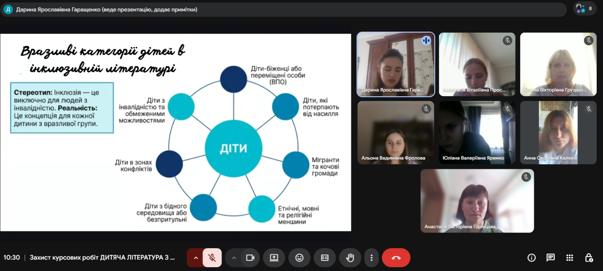This screenshot has width=603, height=271.
Task: Unmute the microphone button
Action: 212,257
